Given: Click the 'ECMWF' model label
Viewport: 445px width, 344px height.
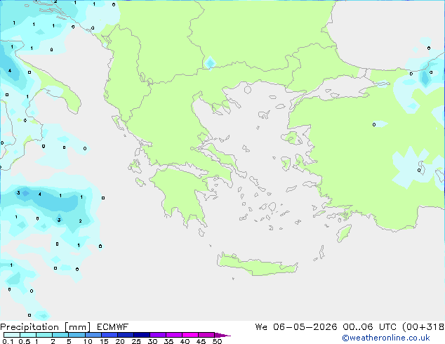Looking at the screenshot, I should coord(113,327).
